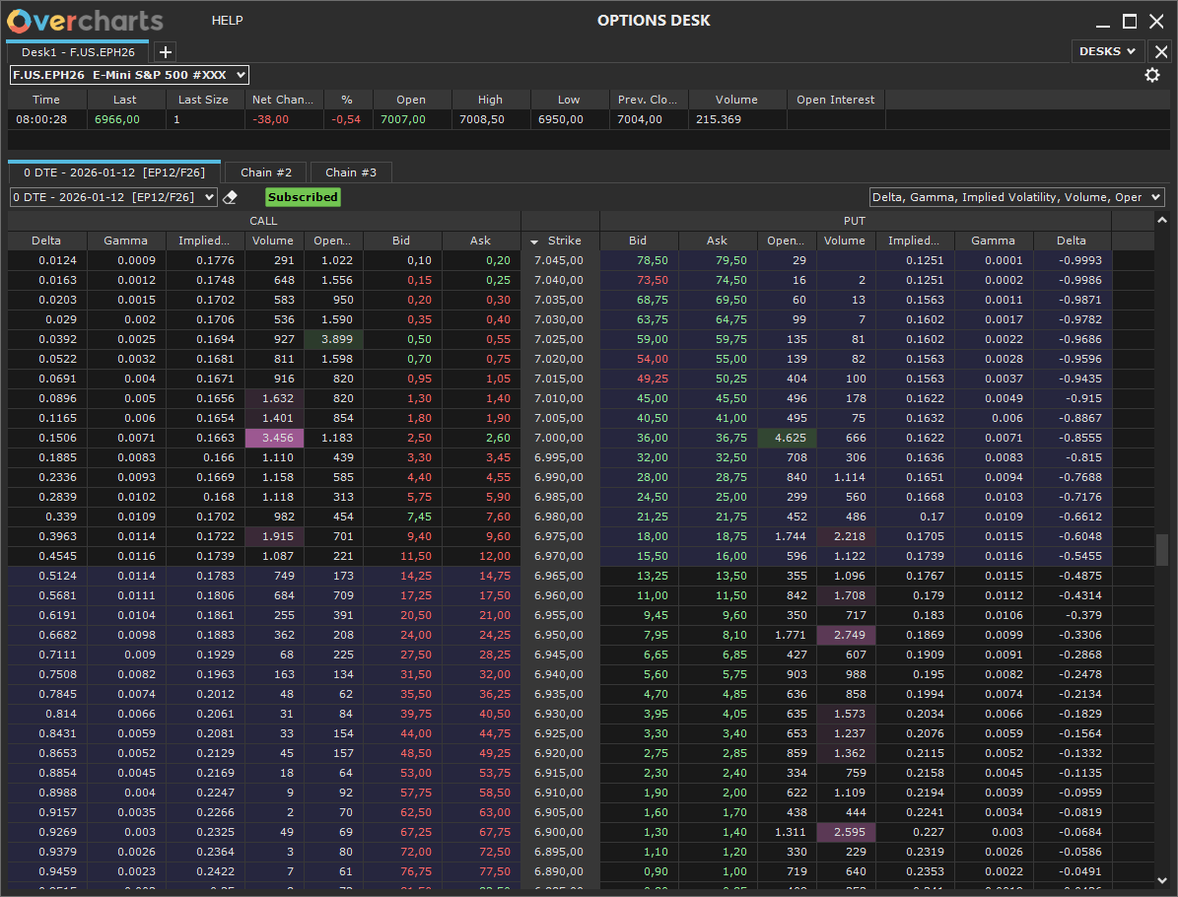Viewport: 1178px width, 897px height.
Task: Open the HELP menu
Action: point(227,21)
